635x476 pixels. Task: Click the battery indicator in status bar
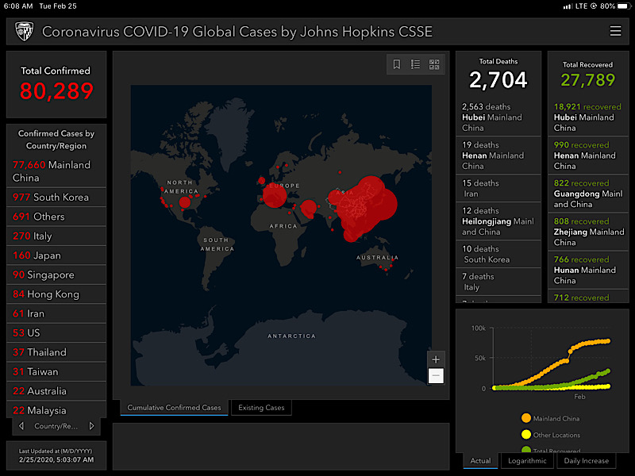(x=624, y=6)
